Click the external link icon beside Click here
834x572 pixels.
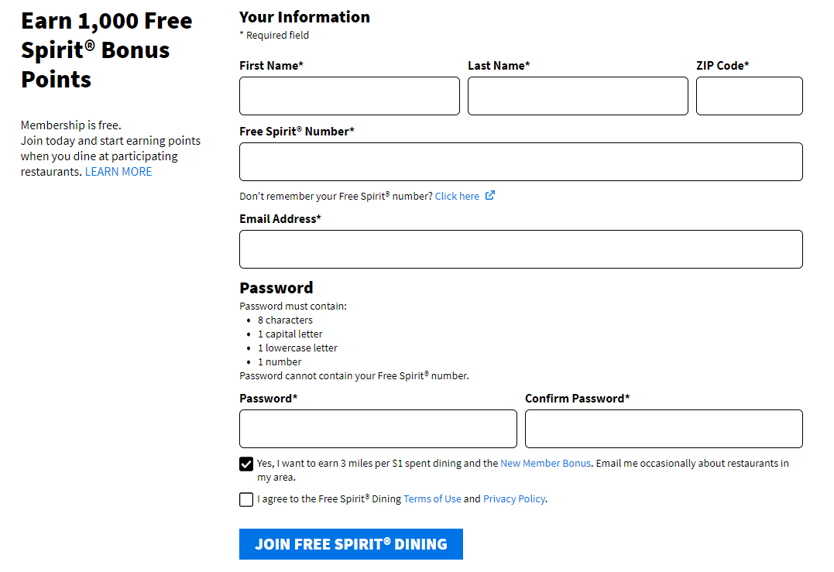point(490,196)
